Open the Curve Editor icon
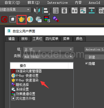 click(x=83, y=10)
